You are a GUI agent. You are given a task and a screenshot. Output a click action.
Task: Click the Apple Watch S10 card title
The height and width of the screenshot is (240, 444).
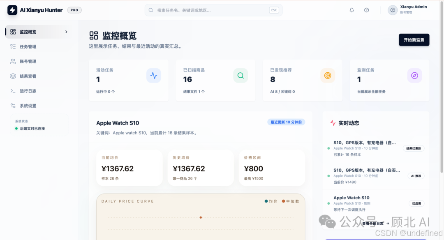118,123
